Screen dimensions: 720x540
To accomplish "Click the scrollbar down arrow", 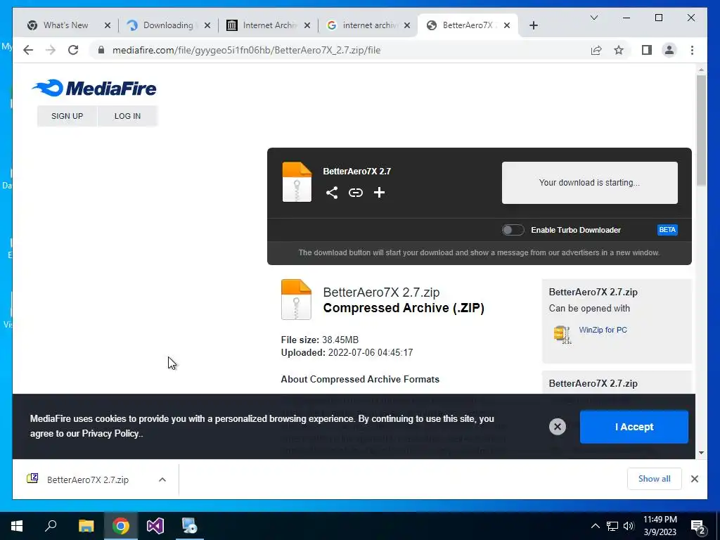I will 701,453.
